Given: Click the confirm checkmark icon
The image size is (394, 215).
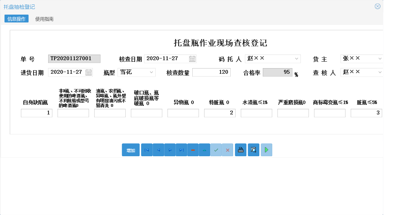Looking at the screenshot, I should [216, 150].
